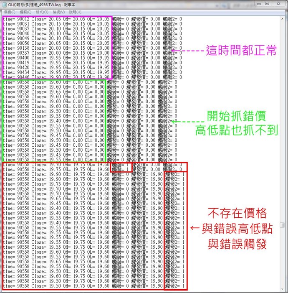Click the red 不存在價格 annotation
288x293 pixels.
(x=237, y=213)
